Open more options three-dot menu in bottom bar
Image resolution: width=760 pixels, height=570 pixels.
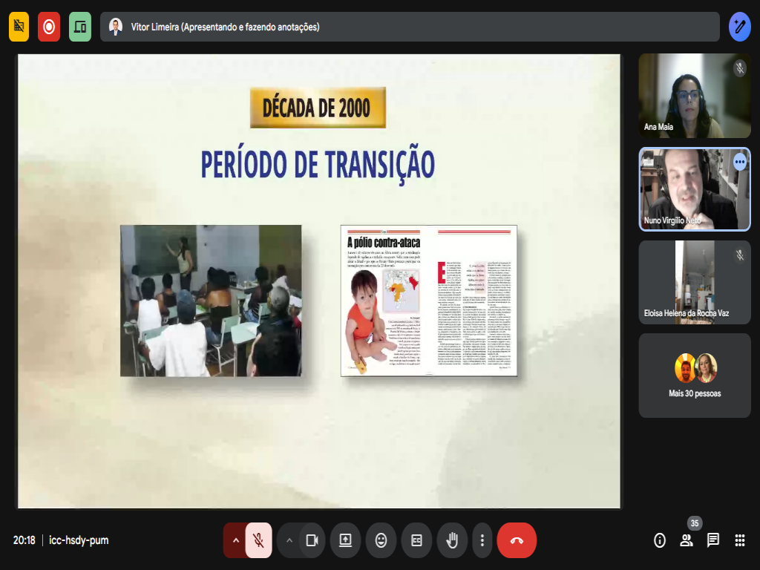click(x=482, y=540)
